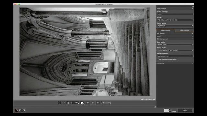Select the first view layout icon
This screenshot has width=207, height=116.
point(16,110)
